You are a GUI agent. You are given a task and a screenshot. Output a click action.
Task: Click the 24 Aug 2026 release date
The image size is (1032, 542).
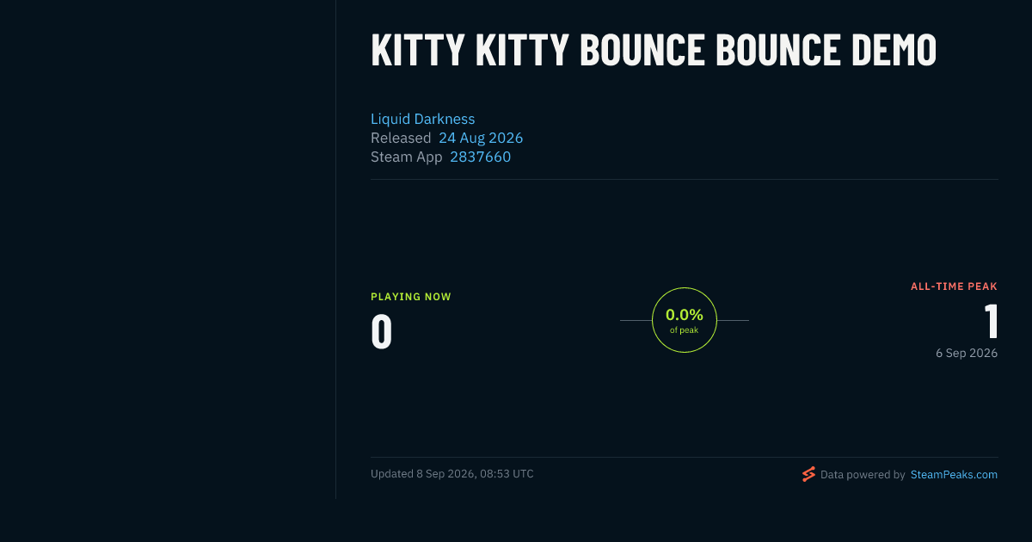(481, 138)
